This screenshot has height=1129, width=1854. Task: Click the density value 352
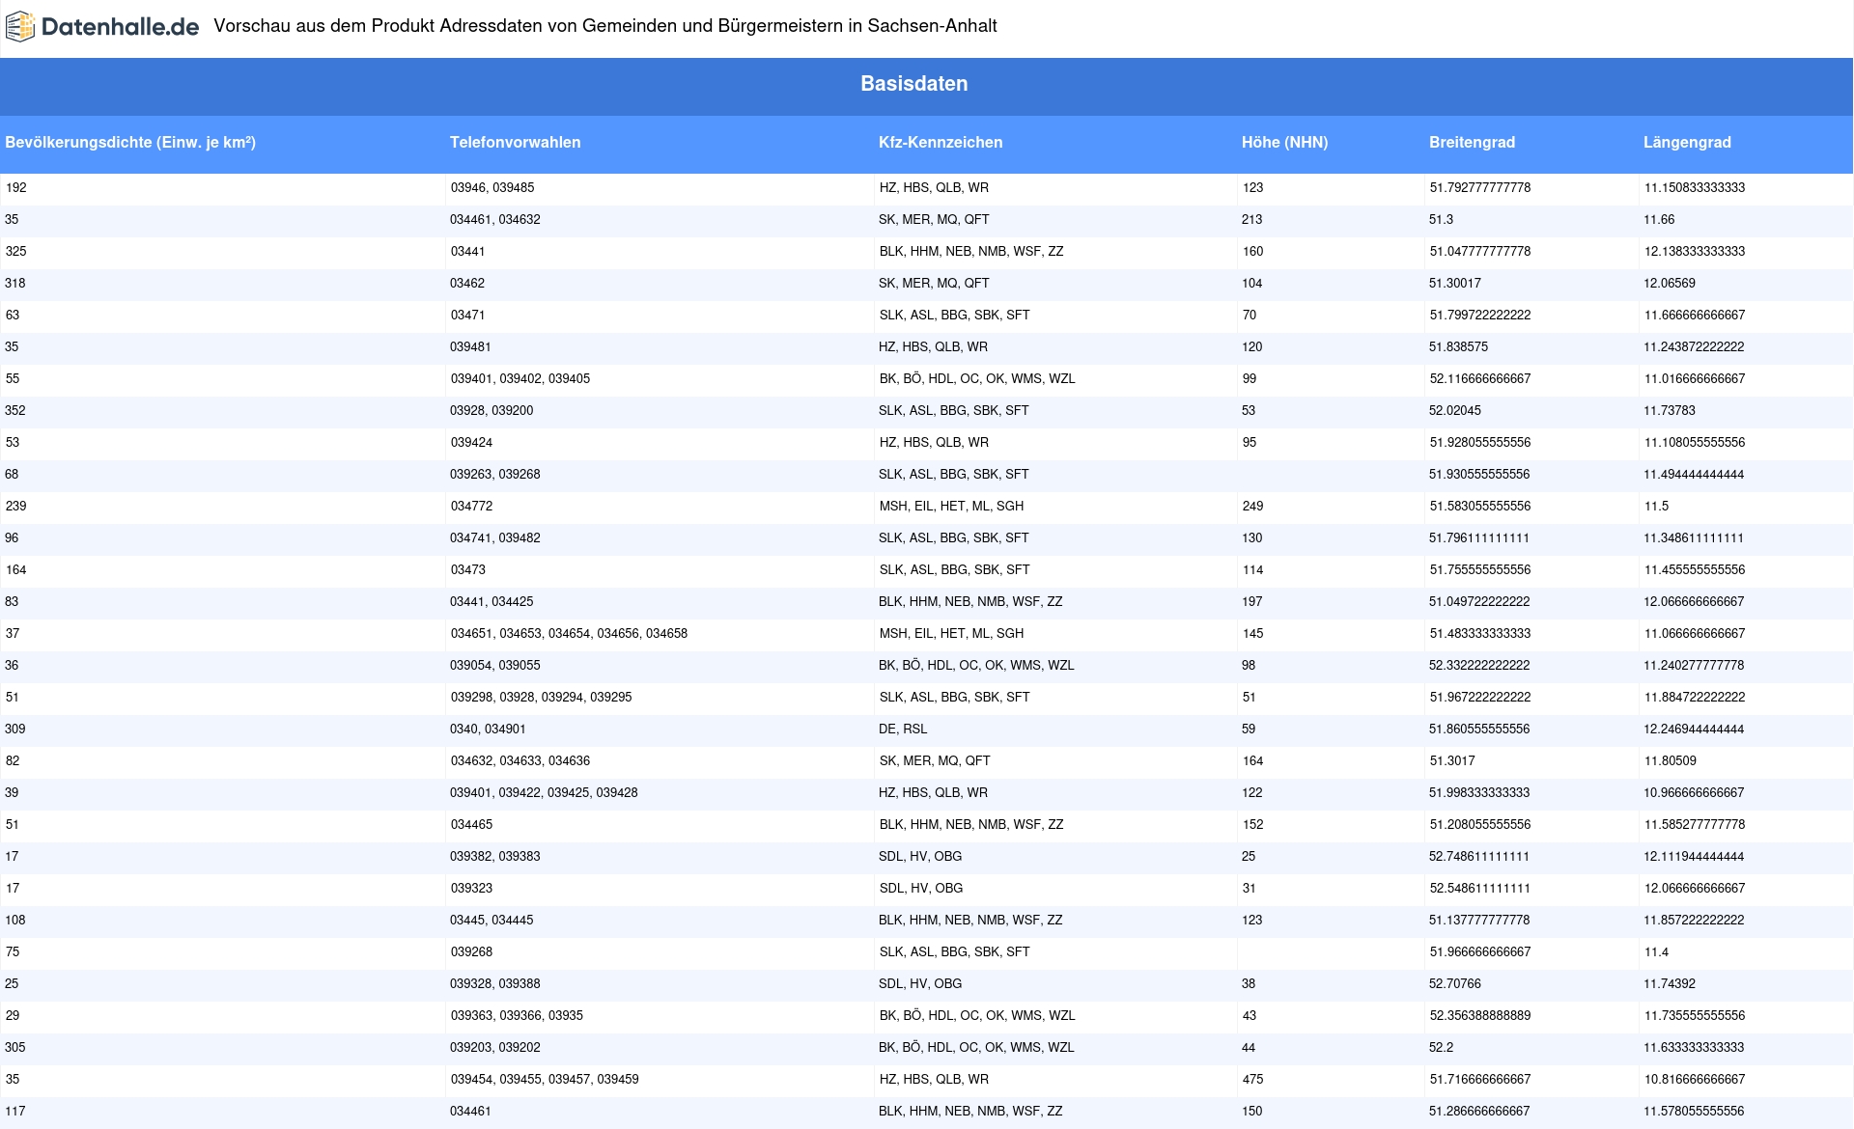15,411
